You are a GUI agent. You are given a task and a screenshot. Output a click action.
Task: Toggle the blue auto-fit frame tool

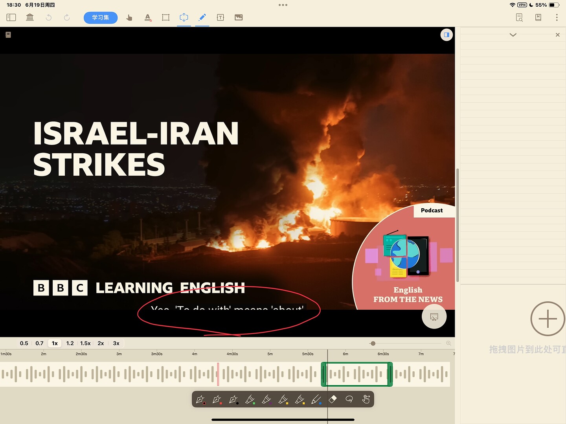tap(184, 17)
